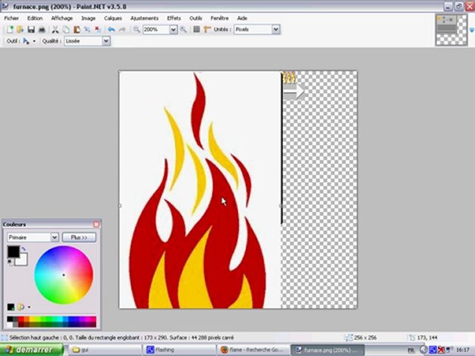Switch to flame - Recherche Google taskbar item

(x=253, y=350)
